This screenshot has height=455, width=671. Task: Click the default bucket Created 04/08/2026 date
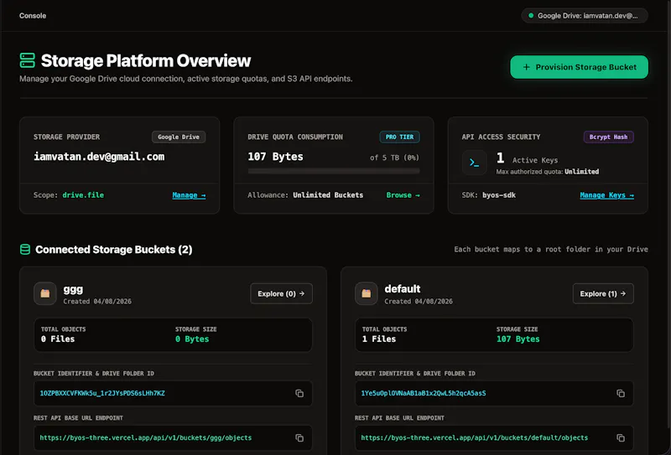coord(418,302)
